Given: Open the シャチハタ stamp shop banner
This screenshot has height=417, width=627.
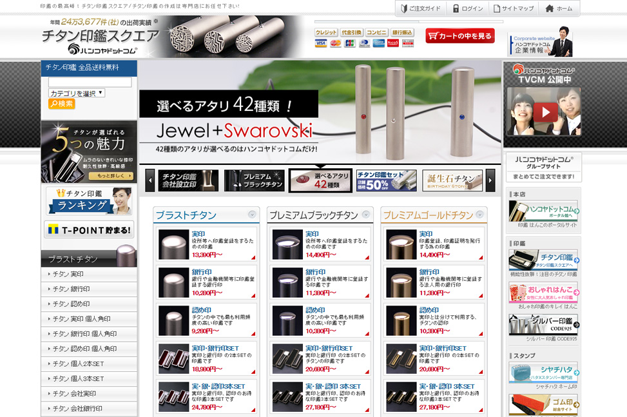Looking at the screenshot, I should pyautogui.click(x=543, y=373).
